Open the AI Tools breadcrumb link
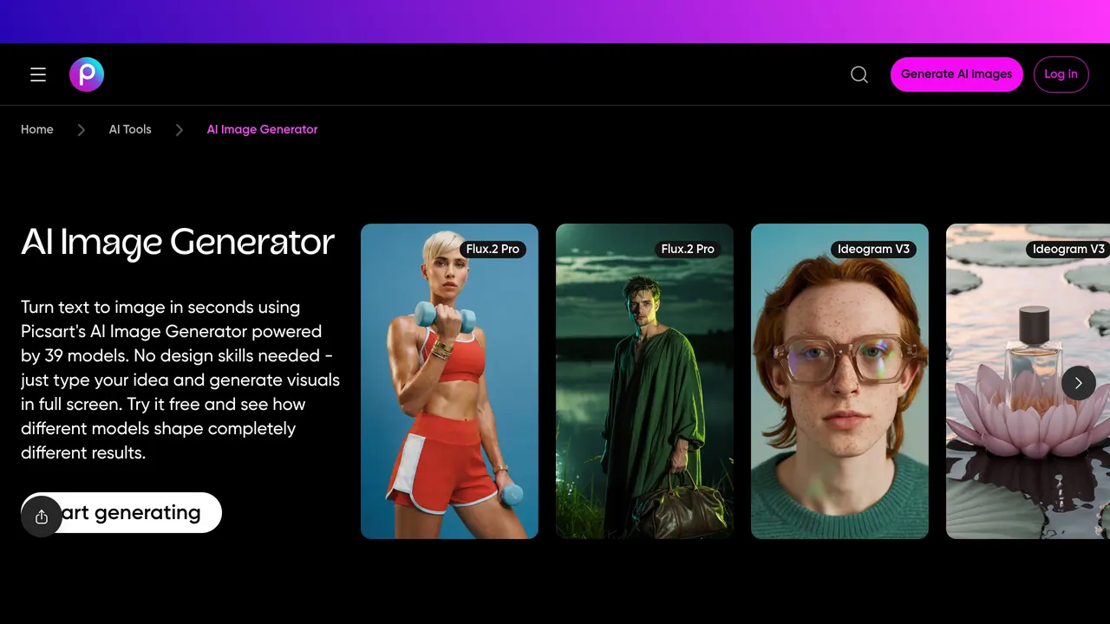Viewport: 1110px width, 624px height. pos(130,129)
